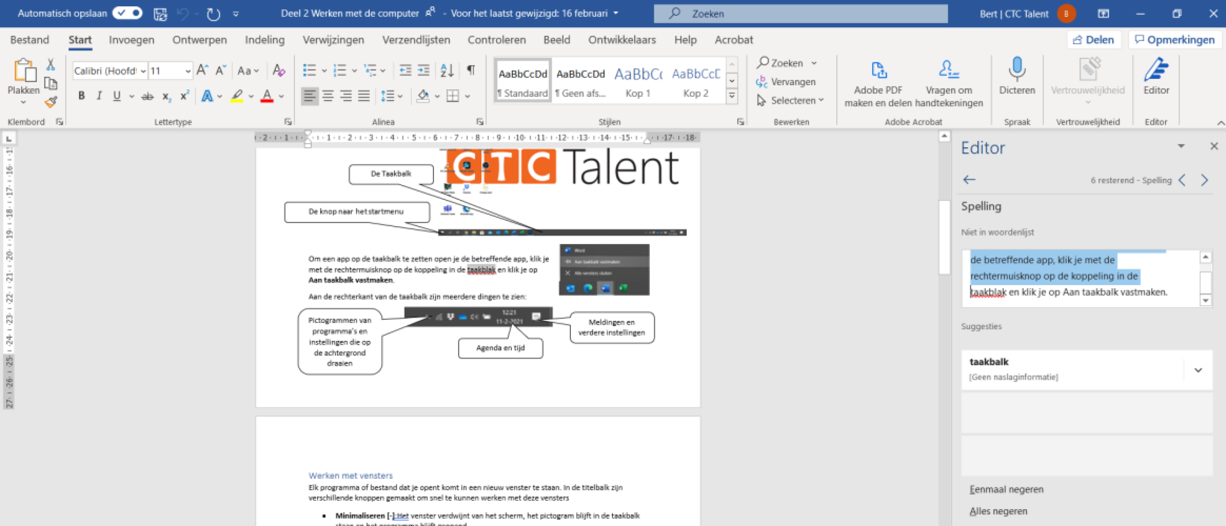1226x526 pixels.
Task: Click the sort A-Z icon
Action: tap(446, 70)
